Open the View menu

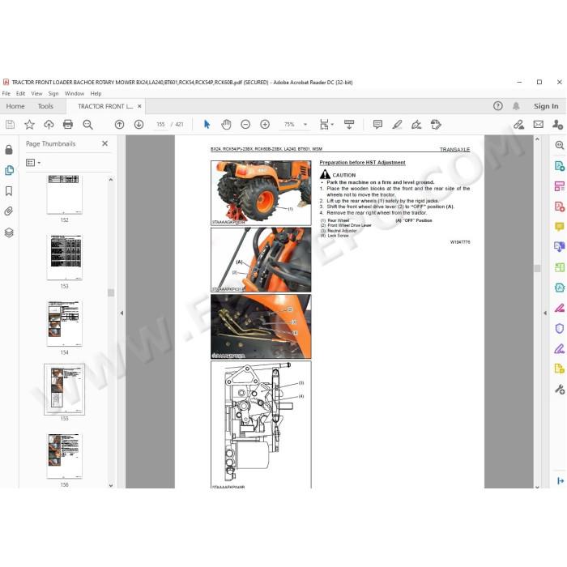tap(36, 93)
